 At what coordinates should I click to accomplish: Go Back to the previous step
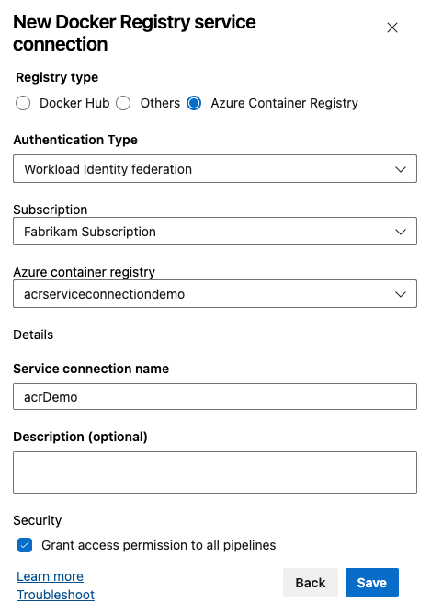pos(311,583)
